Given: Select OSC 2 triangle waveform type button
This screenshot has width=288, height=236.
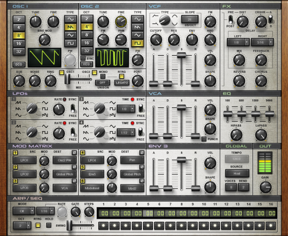Looking at the screenshot, I should click(x=137, y=35).
